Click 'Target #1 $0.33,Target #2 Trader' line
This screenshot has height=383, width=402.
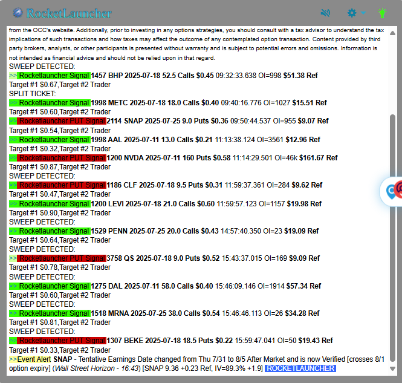point(60,350)
